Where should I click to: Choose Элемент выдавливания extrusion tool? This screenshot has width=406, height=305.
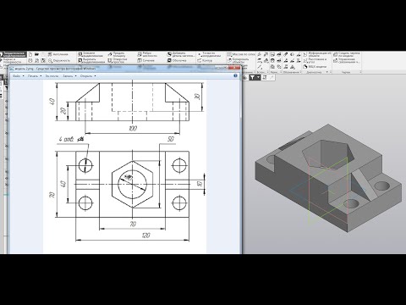pos(91,54)
